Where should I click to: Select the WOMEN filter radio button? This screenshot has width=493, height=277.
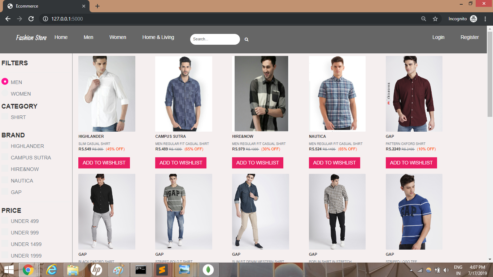[x=5, y=93]
